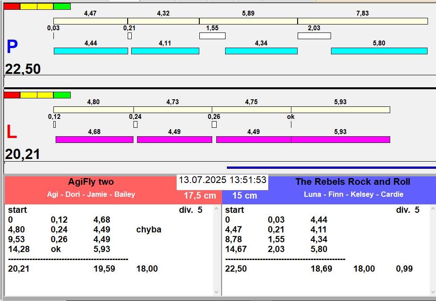Click the Agi - Dori - Jamie - Bailey lineup
This screenshot has width=436, height=301.
pos(91,194)
